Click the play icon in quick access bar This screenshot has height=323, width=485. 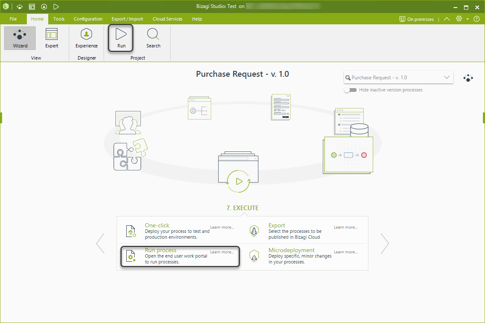pos(56,6)
